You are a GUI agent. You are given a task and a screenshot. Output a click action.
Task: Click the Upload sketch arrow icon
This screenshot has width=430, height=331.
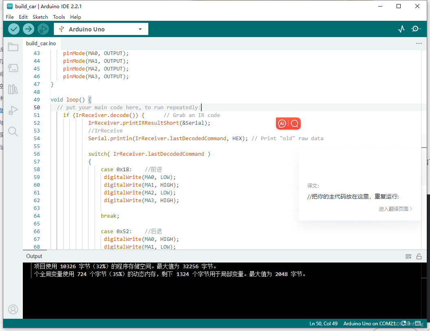pos(28,29)
